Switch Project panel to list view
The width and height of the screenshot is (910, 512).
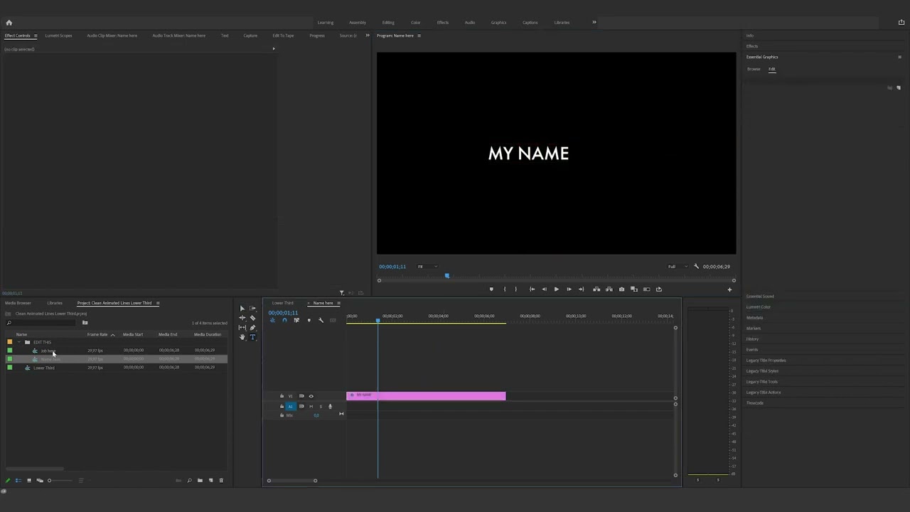(x=18, y=481)
